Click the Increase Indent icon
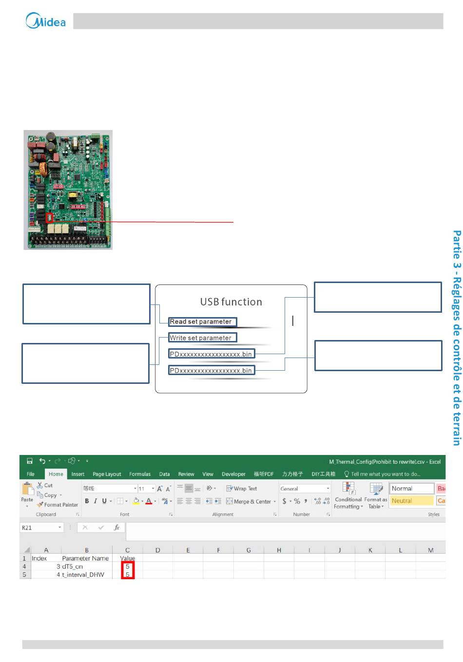The width and height of the screenshot is (463, 662). (218, 501)
